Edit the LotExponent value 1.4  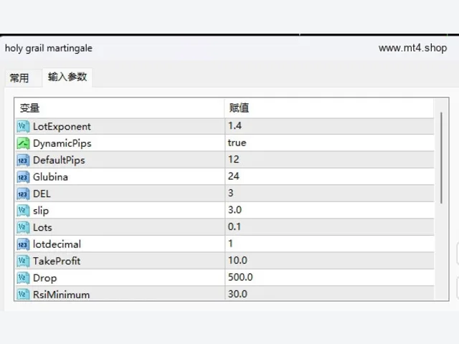329,126
